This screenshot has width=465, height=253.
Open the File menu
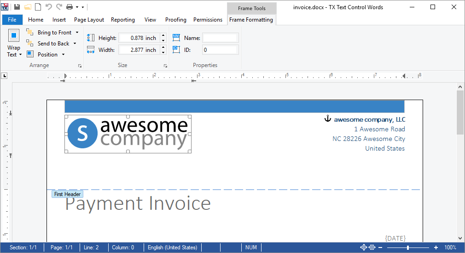[12, 20]
